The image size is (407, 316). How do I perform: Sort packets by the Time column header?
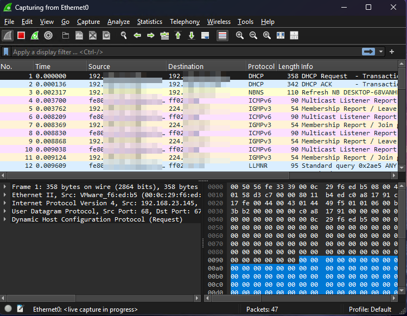[x=60, y=66]
